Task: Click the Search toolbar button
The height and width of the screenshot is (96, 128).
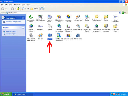Action: pyautogui.click(x=25, y=9)
